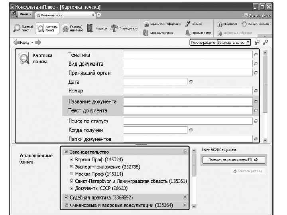Increase font size A icon

pyautogui.click(x=257, y=43)
